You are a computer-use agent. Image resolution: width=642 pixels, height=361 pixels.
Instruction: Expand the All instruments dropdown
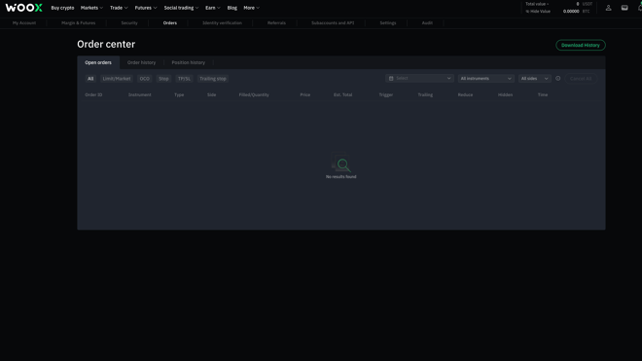(x=485, y=78)
